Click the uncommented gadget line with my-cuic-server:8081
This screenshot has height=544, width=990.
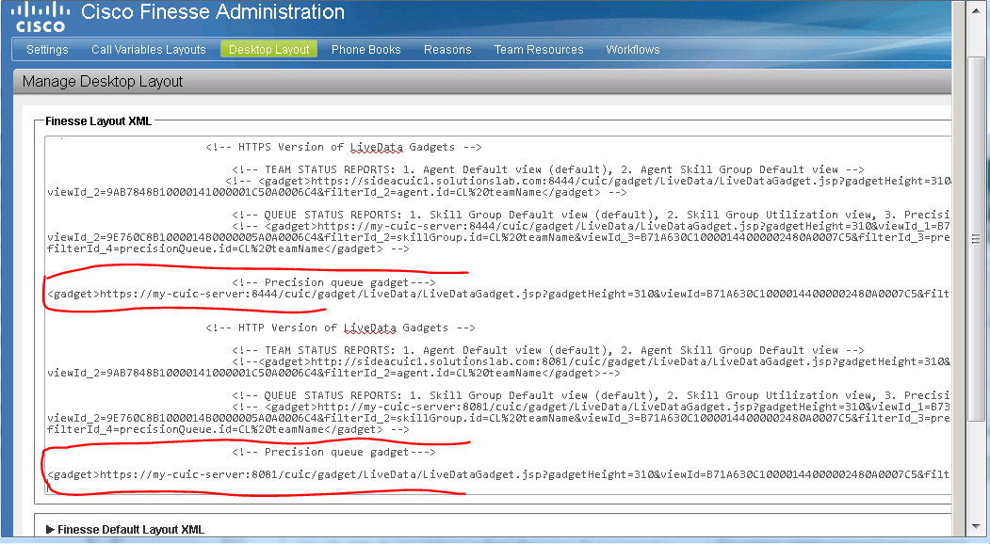[x=498, y=474]
